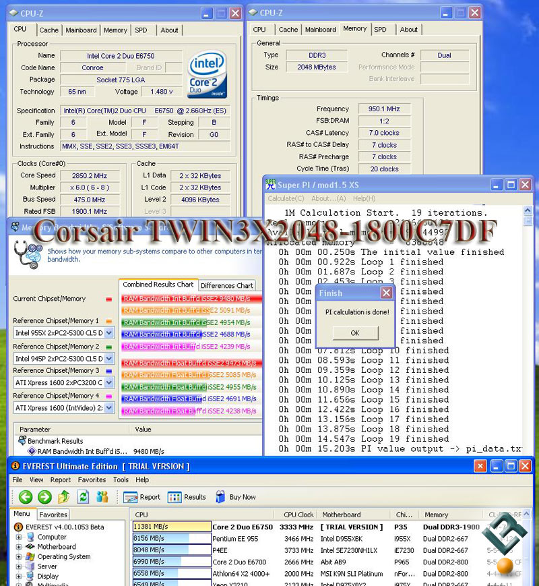Open Reference Chipset/Memory 4 dropdown

pyautogui.click(x=109, y=408)
